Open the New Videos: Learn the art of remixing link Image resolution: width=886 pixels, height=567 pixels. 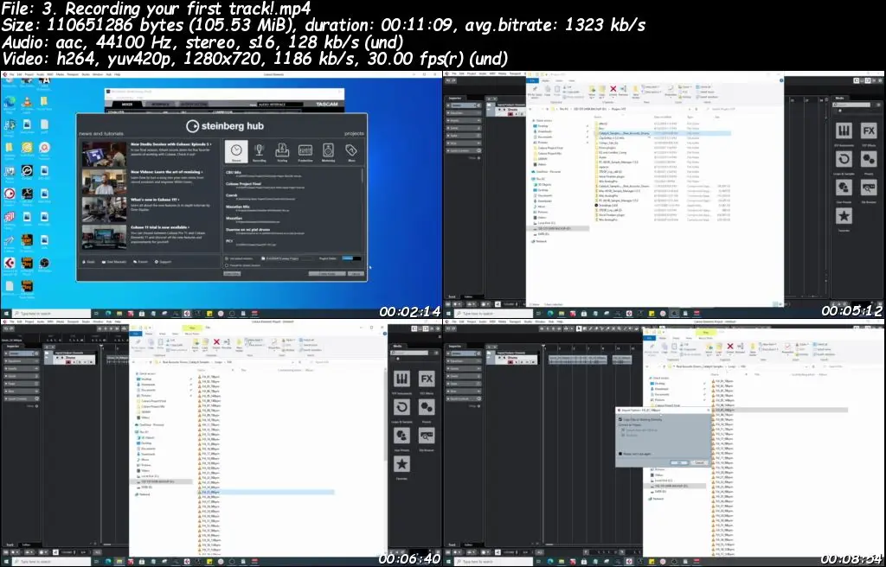click(167, 172)
